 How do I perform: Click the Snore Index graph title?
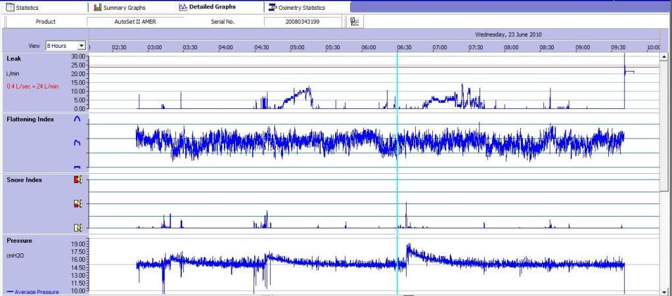point(24,180)
